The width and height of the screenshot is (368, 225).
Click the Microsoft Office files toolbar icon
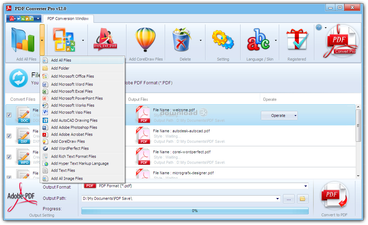tap(64, 40)
